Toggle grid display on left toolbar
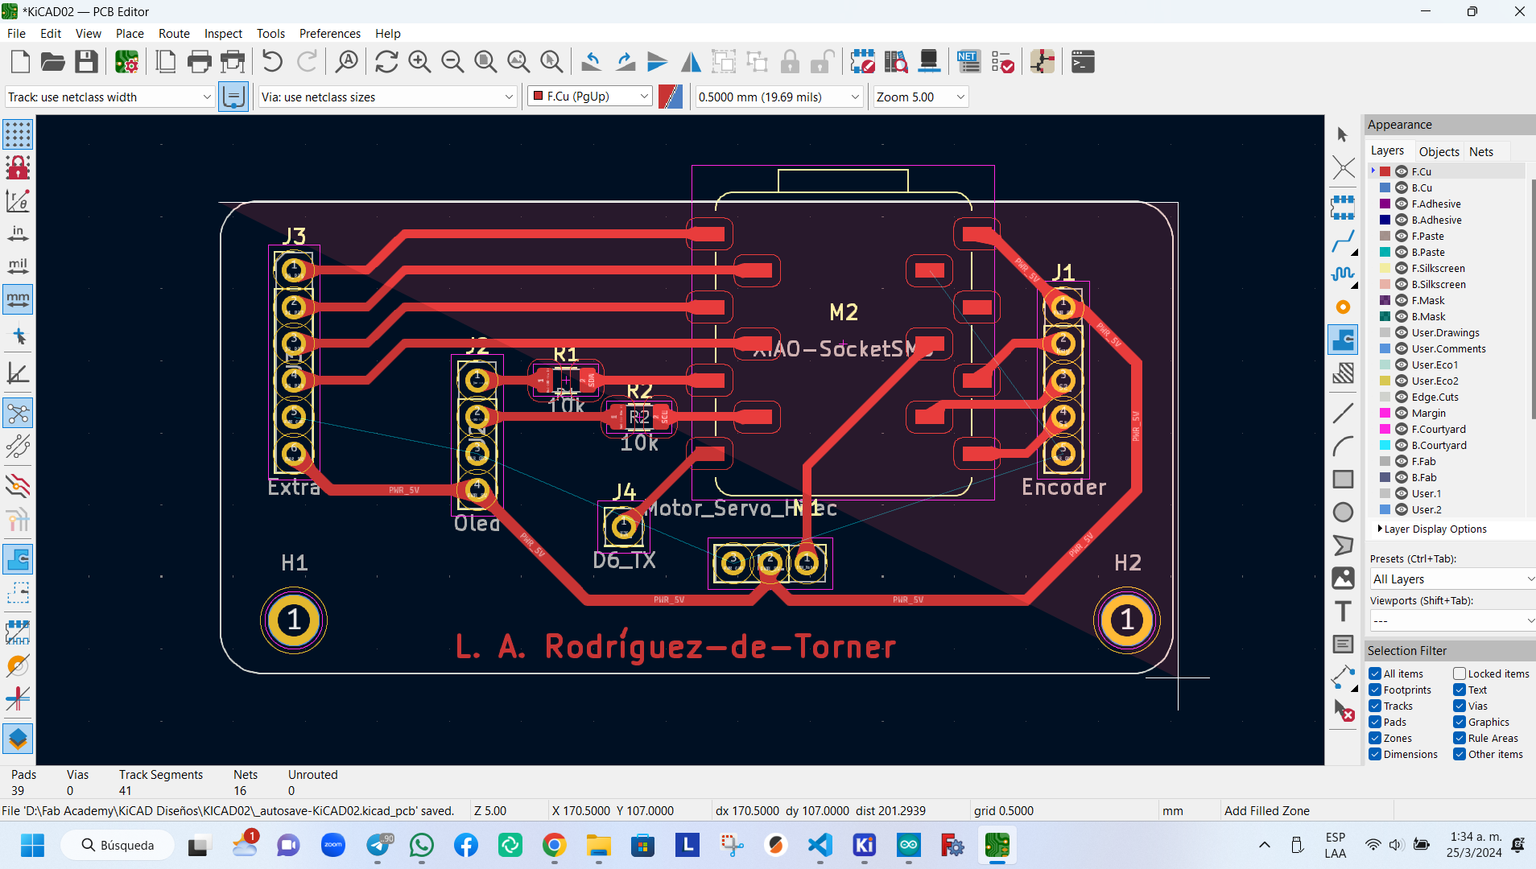This screenshot has width=1536, height=869. [x=18, y=134]
